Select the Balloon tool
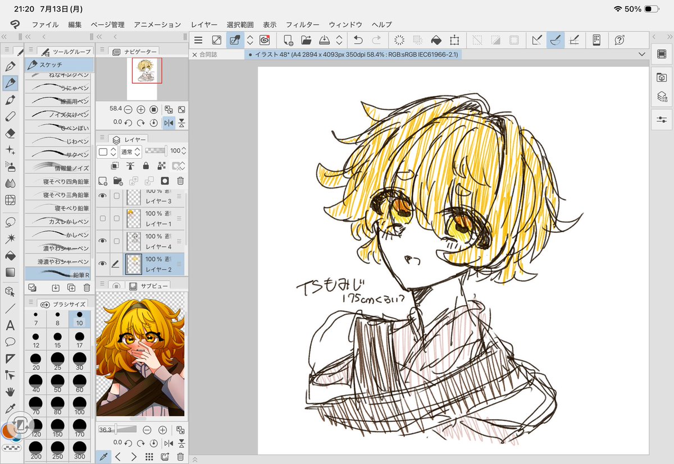The width and height of the screenshot is (674, 464). click(x=10, y=342)
